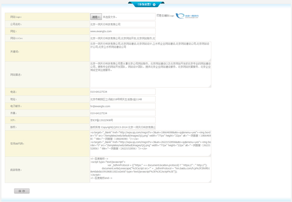Image resolution: width=292 pixels, height=202 pixels.
Task: Focus the ICP record number field
Action: [x=122, y=120]
